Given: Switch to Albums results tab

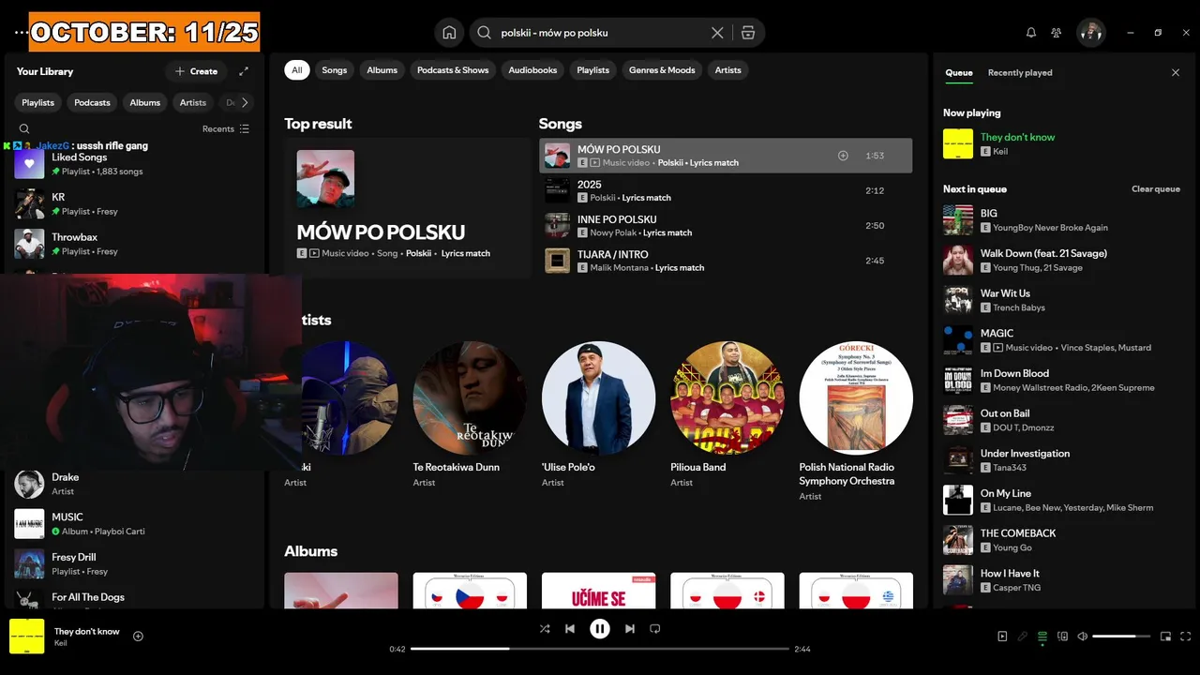Looking at the screenshot, I should (x=382, y=70).
